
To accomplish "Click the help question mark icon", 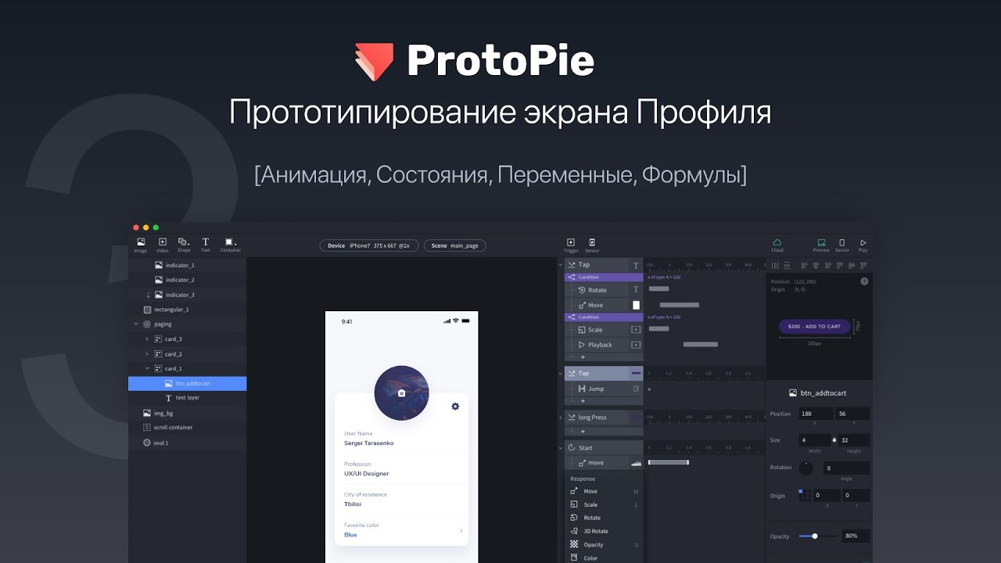I will coord(864,281).
